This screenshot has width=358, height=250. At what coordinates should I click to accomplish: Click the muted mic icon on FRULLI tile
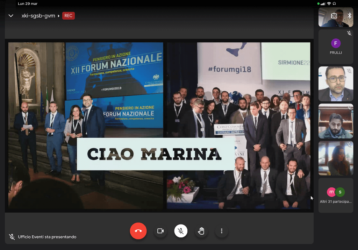(349, 34)
